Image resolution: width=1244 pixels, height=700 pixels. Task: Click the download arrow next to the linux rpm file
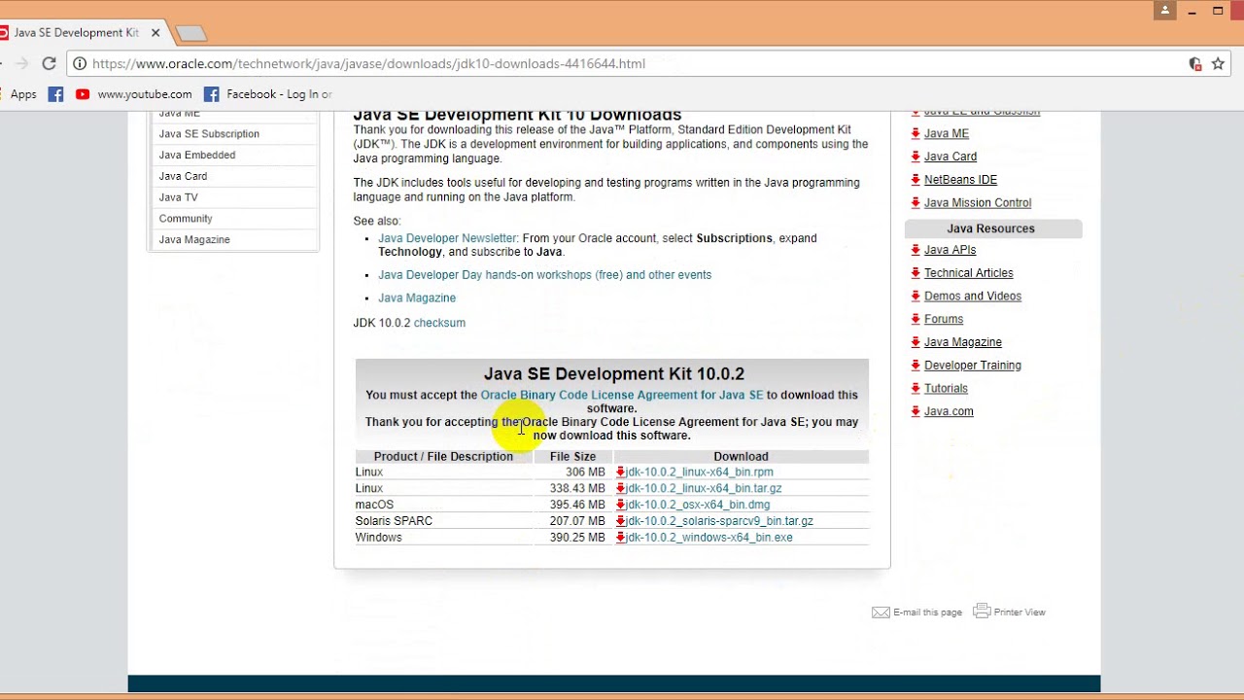point(621,472)
